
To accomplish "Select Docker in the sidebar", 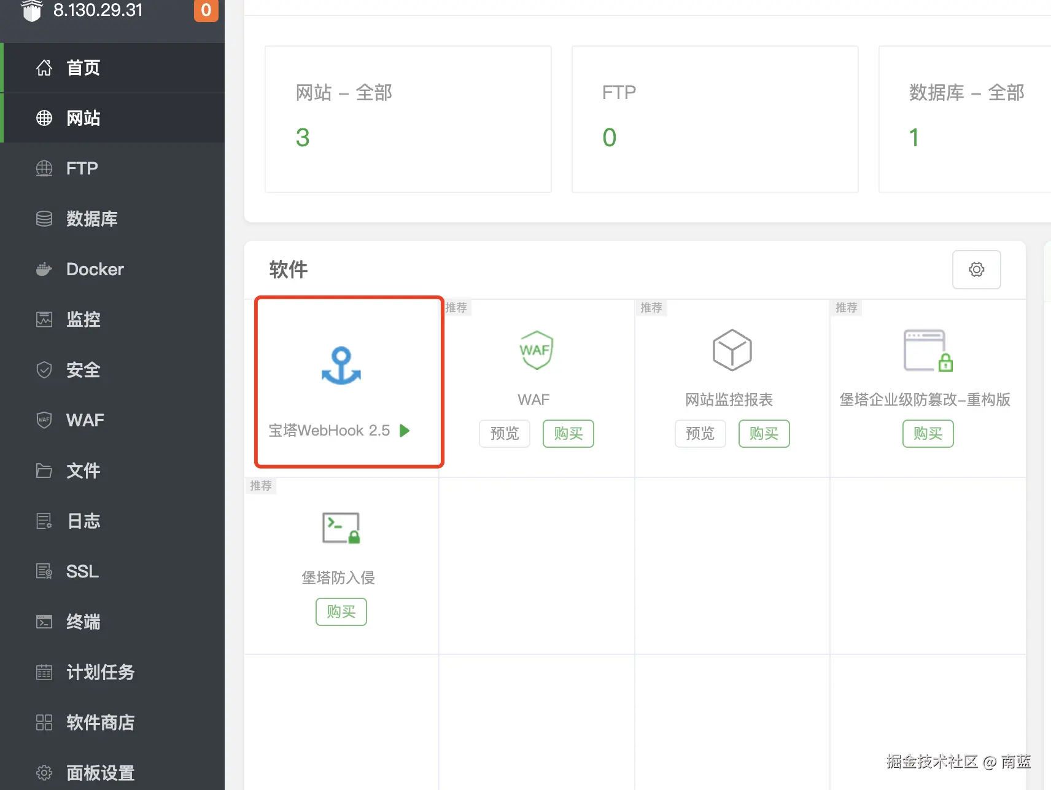I will click(x=112, y=269).
